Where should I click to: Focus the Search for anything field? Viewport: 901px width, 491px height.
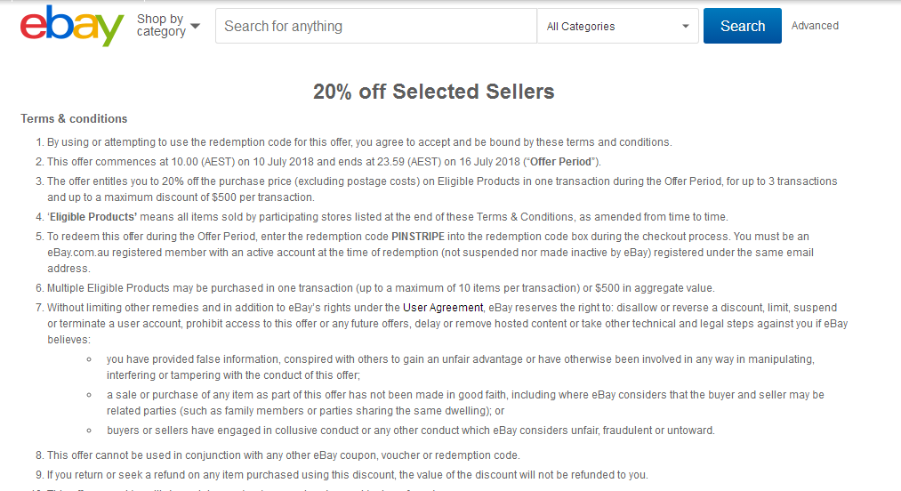376,26
